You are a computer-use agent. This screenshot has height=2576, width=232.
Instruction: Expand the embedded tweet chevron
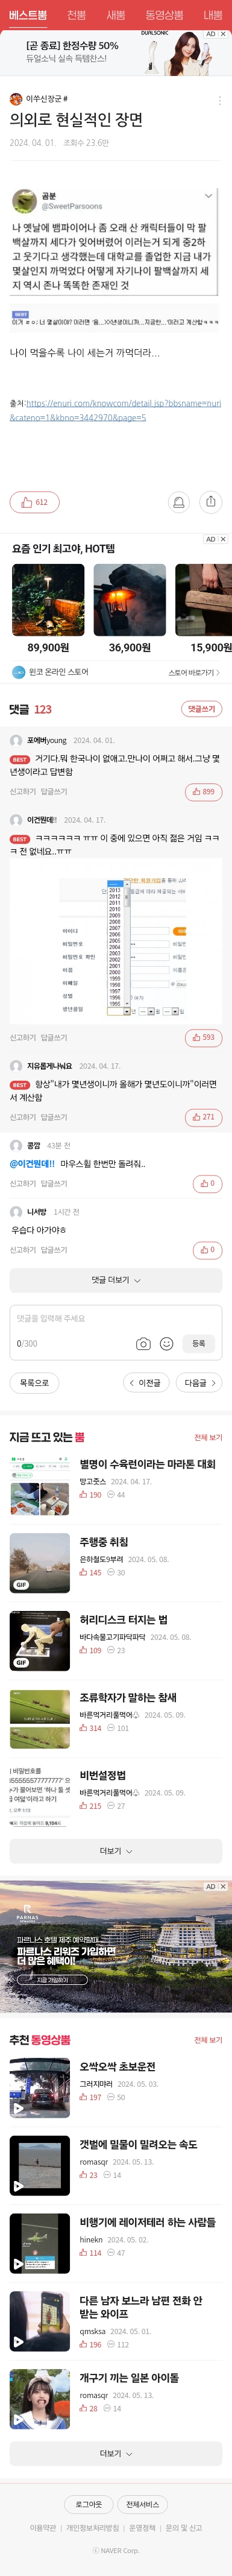(208, 196)
